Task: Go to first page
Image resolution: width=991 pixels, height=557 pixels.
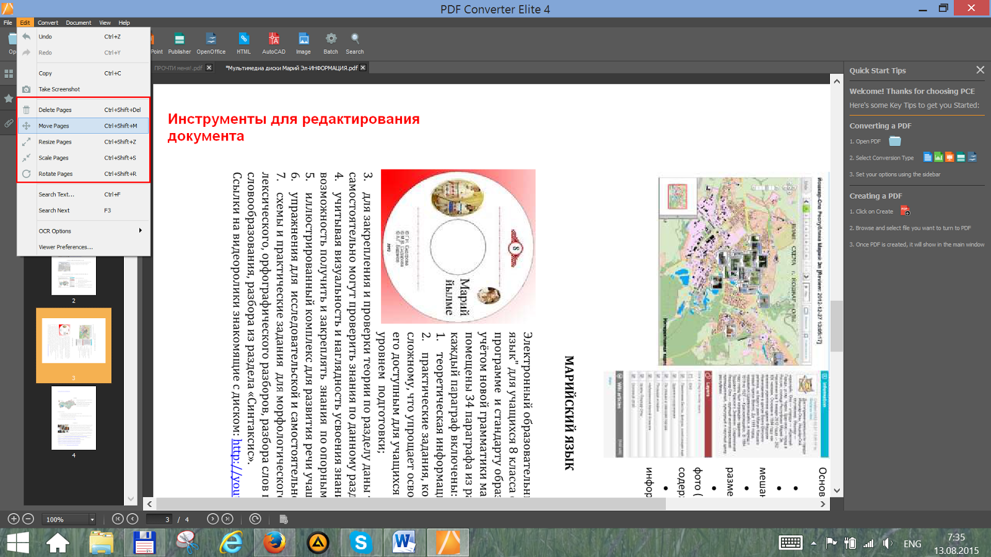Action: pyautogui.click(x=118, y=519)
